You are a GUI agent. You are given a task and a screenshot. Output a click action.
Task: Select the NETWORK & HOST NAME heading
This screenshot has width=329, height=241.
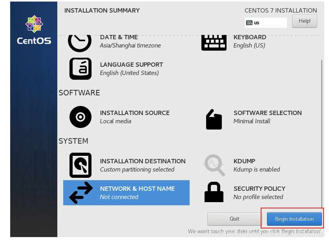[137, 188]
